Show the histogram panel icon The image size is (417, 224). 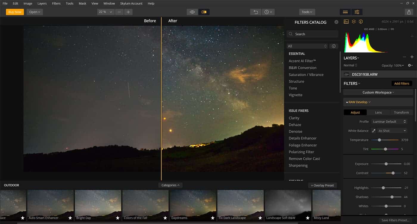(346, 21)
